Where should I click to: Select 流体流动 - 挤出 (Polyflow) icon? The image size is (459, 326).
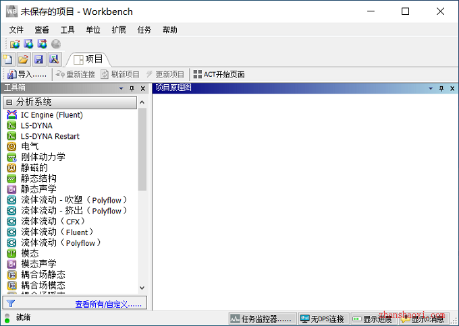click(x=11, y=211)
